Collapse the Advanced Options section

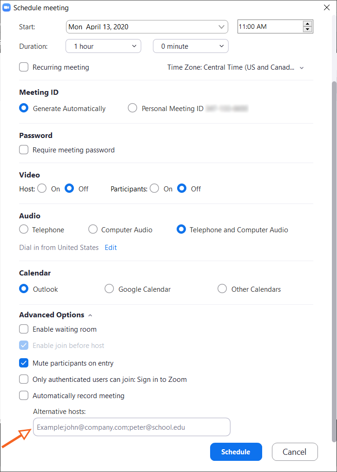click(x=90, y=315)
